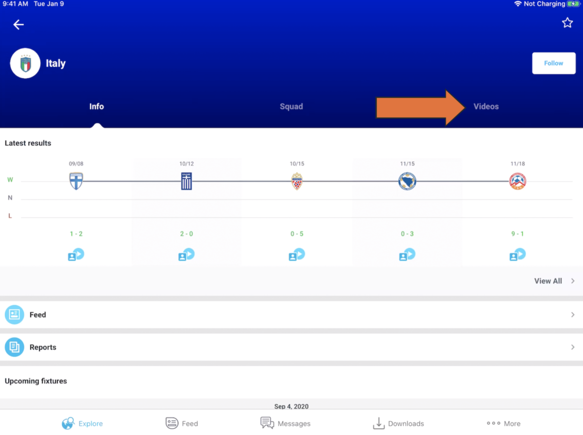Screen dimensions: 583x435
Task: Expand View All latest results
Action: click(x=572, y=281)
